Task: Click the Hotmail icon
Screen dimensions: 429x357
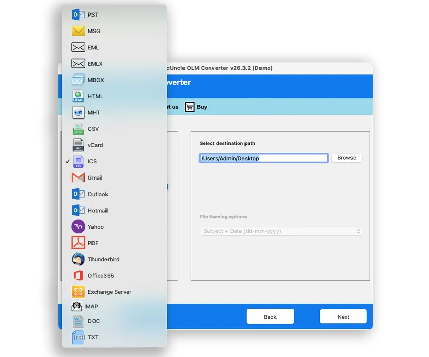Action: click(78, 210)
